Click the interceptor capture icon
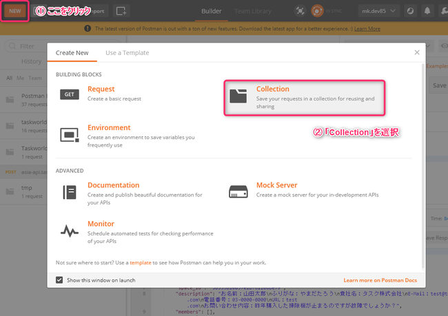The height and width of the screenshot is (316, 448). 300,11
